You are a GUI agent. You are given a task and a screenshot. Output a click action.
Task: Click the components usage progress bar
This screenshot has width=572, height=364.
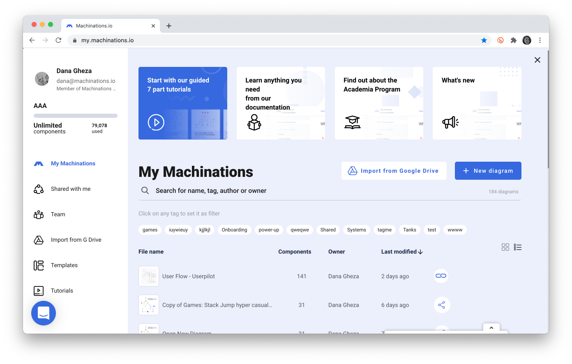click(76, 116)
